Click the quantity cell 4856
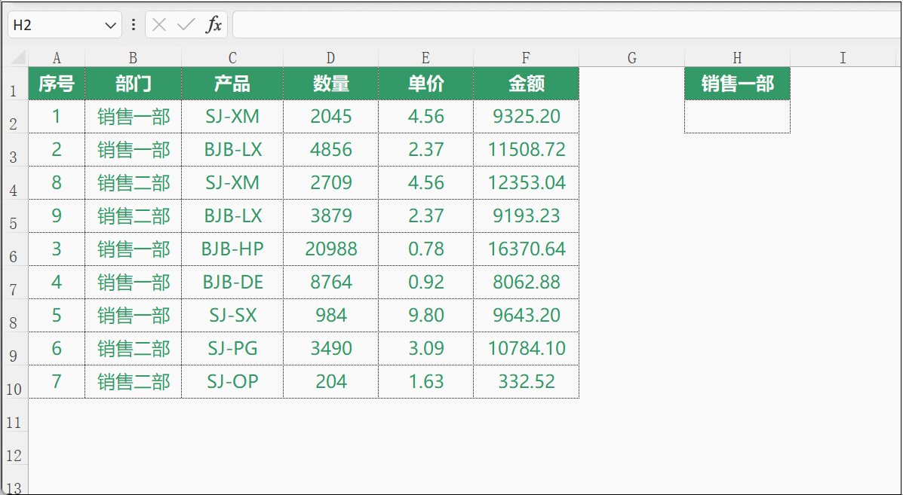 330,150
